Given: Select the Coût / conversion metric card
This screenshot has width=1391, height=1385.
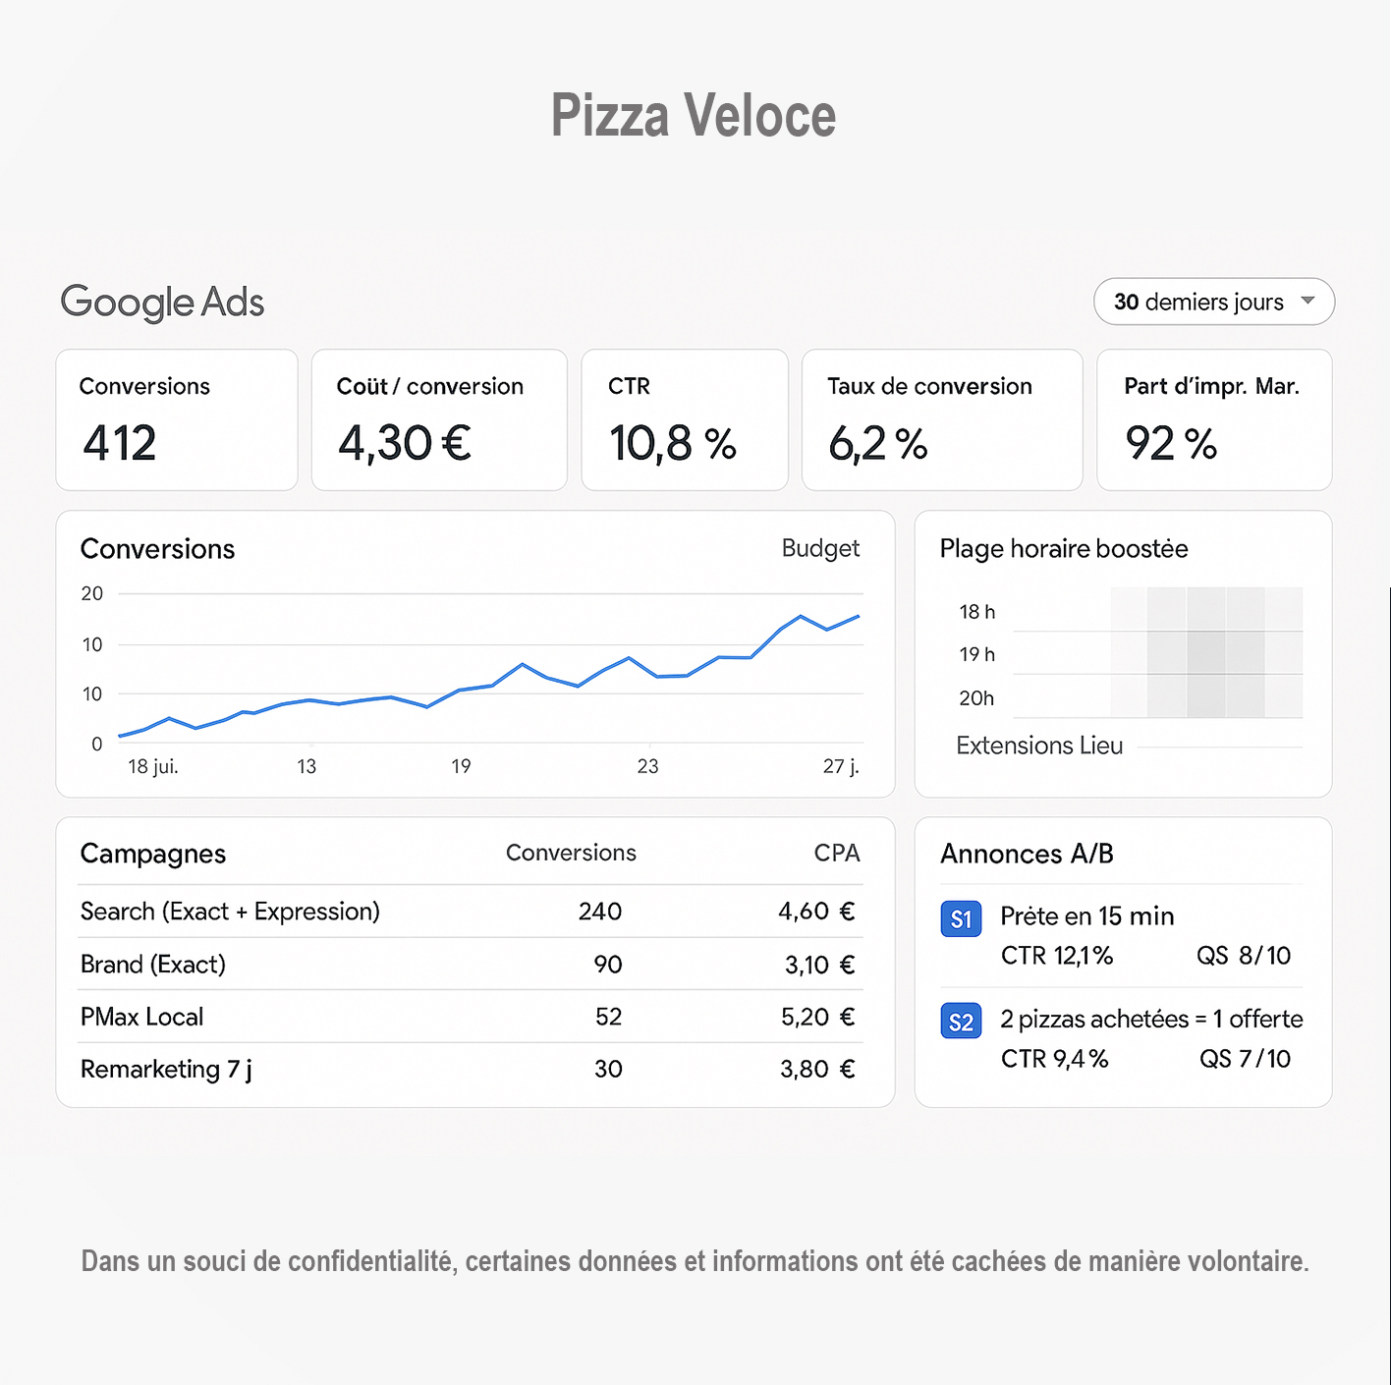Looking at the screenshot, I should click(439, 419).
